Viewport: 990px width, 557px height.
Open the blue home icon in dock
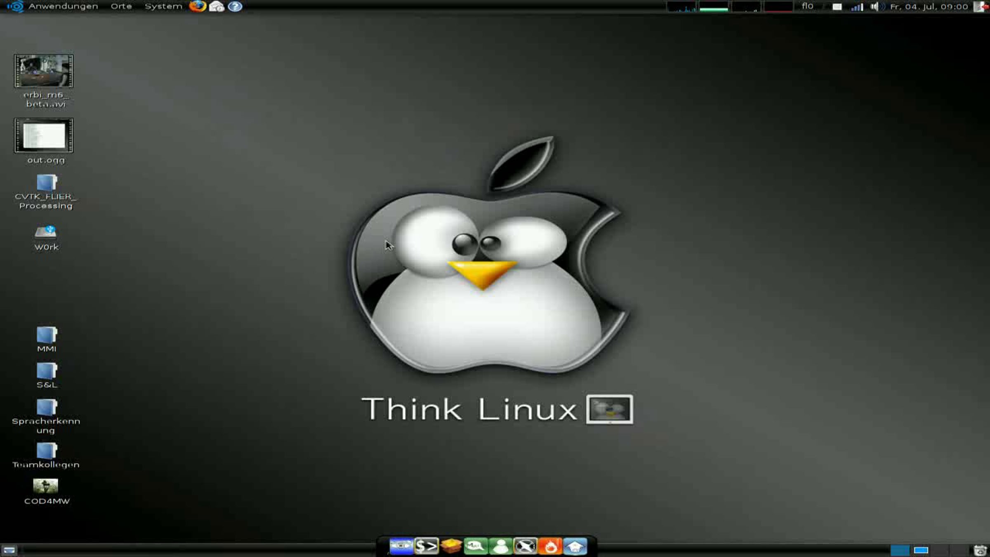click(x=575, y=546)
